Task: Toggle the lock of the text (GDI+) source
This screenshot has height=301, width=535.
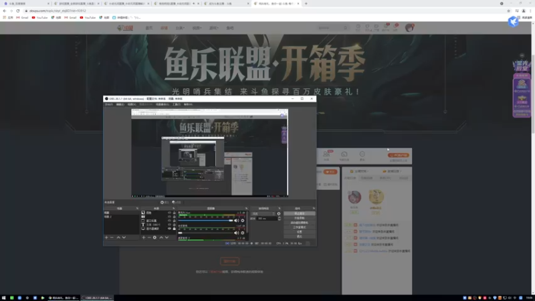Action: (174, 225)
